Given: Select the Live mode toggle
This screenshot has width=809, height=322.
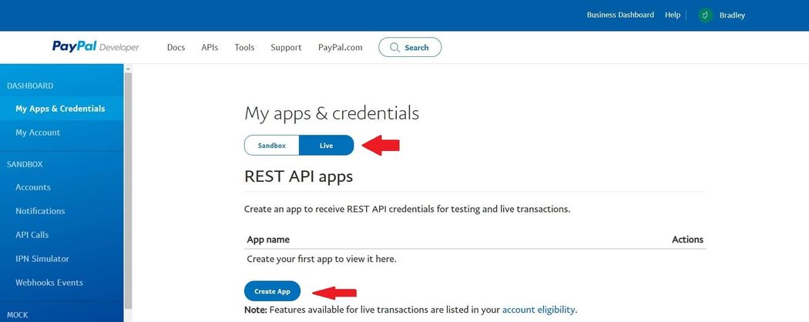Looking at the screenshot, I should (326, 145).
